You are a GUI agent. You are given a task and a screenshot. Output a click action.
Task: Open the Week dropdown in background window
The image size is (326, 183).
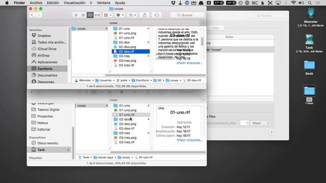260,123
